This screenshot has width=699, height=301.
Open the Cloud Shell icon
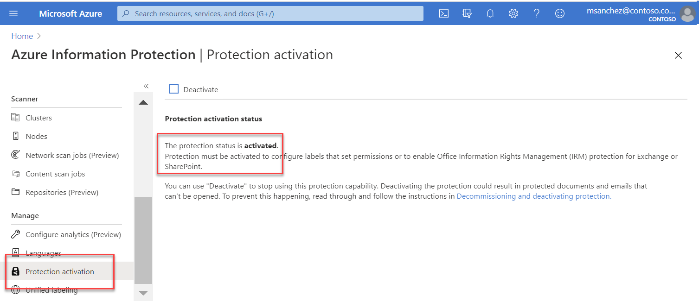pyautogui.click(x=444, y=13)
